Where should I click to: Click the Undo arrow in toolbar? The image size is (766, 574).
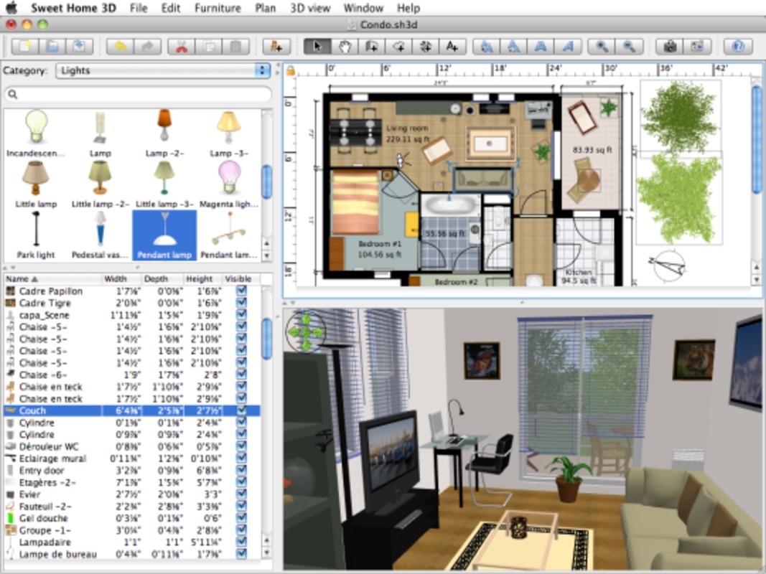pyautogui.click(x=120, y=47)
